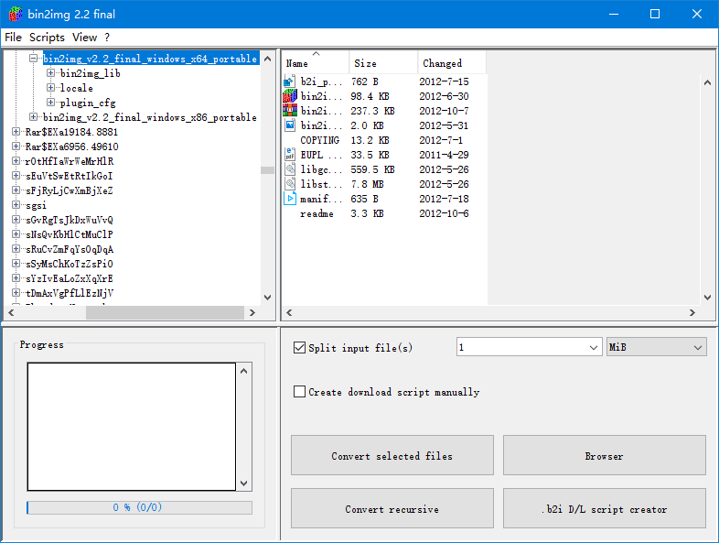This screenshot has width=719, height=543.
Task: Select the sNsQvKbHlCtMuClP folder
Action: click(x=70, y=234)
